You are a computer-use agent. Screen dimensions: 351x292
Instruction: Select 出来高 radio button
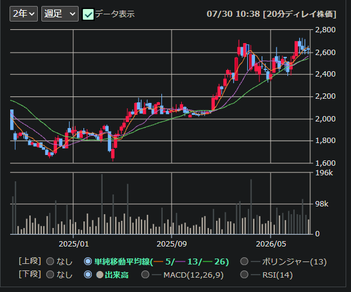tap(88, 275)
